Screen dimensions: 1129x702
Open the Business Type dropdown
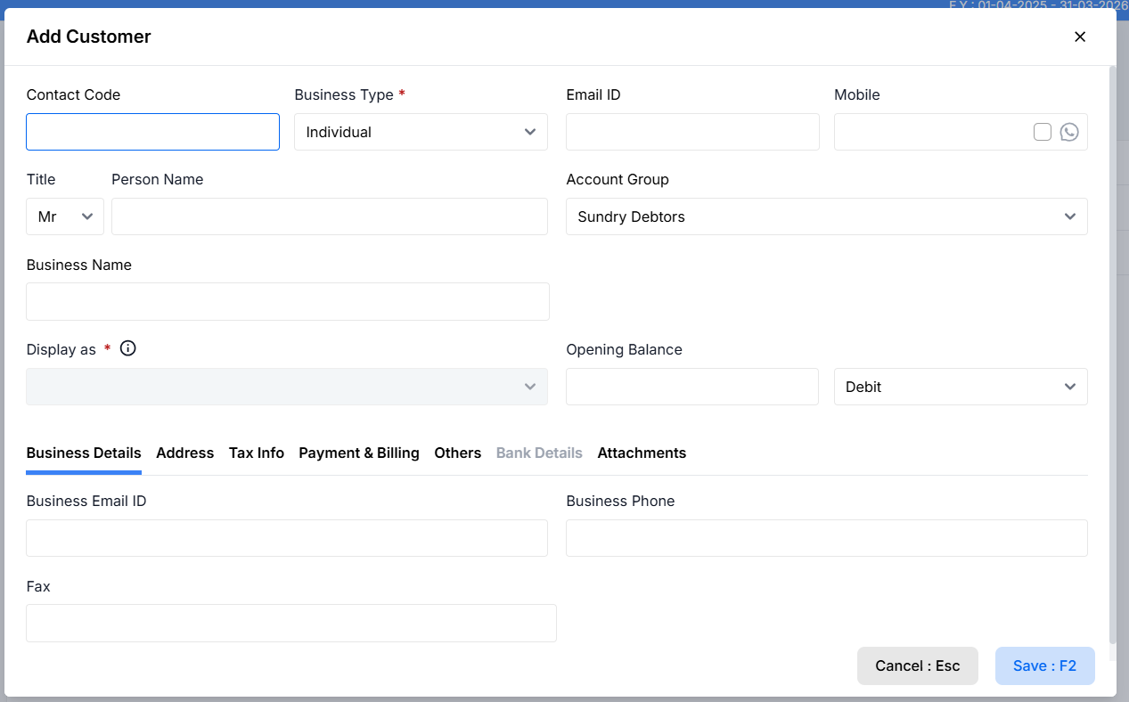click(421, 132)
